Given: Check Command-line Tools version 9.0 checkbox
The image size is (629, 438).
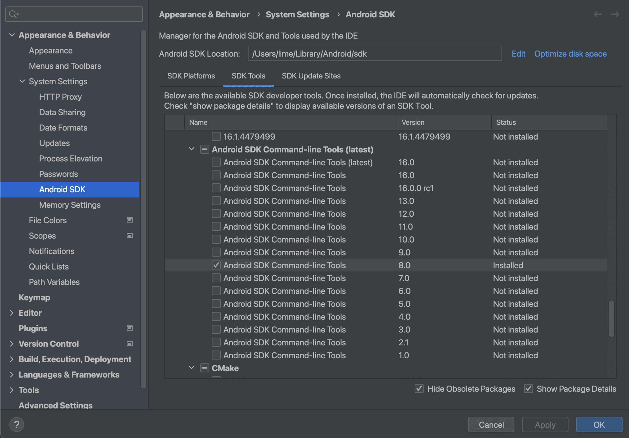Looking at the screenshot, I should coord(216,252).
